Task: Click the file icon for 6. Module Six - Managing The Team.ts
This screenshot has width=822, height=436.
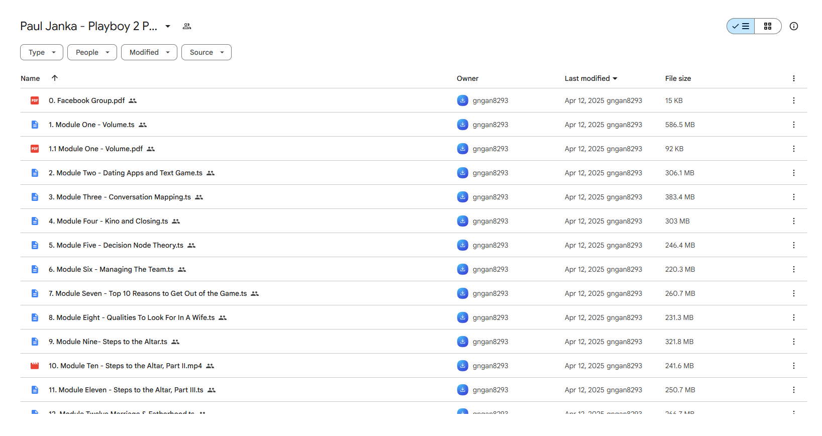Action: tap(35, 269)
